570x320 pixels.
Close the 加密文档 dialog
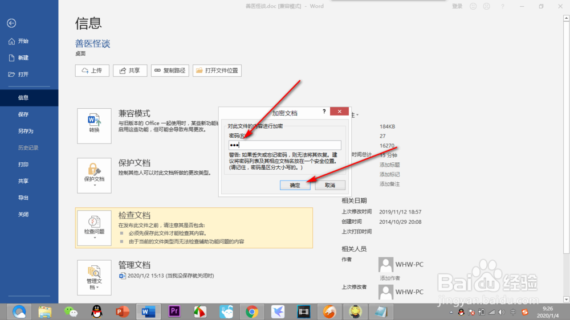pyautogui.click(x=339, y=112)
